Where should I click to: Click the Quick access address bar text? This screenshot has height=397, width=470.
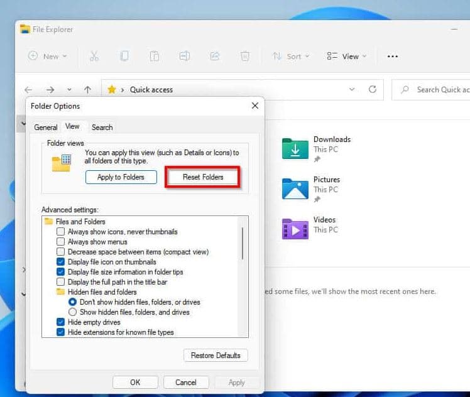click(151, 90)
